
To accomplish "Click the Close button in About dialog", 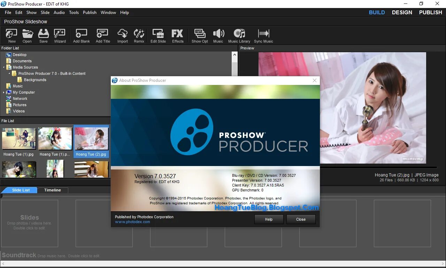I will [301, 219].
